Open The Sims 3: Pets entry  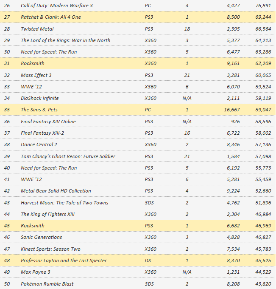point(39,110)
